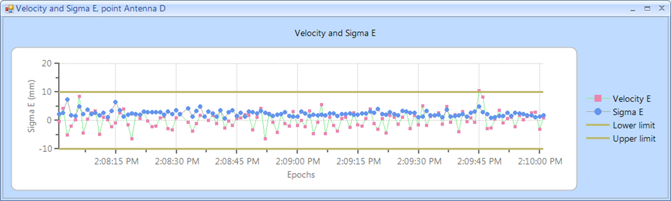Click chart title 'Velocity and Sigma E'
The width and height of the screenshot is (671, 201).
click(335, 33)
